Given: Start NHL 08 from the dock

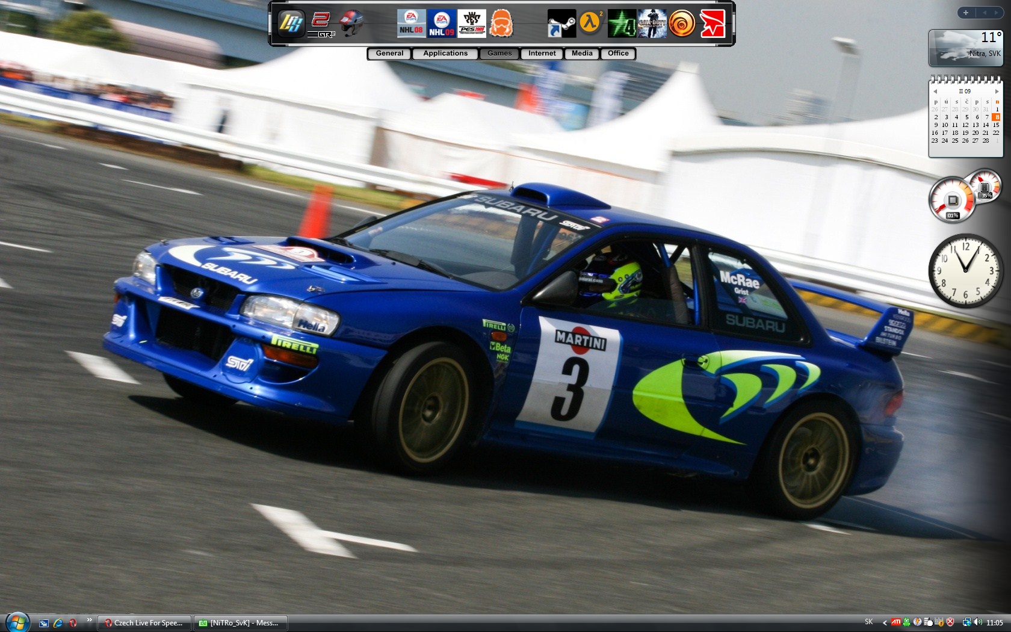Looking at the screenshot, I should point(411,23).
